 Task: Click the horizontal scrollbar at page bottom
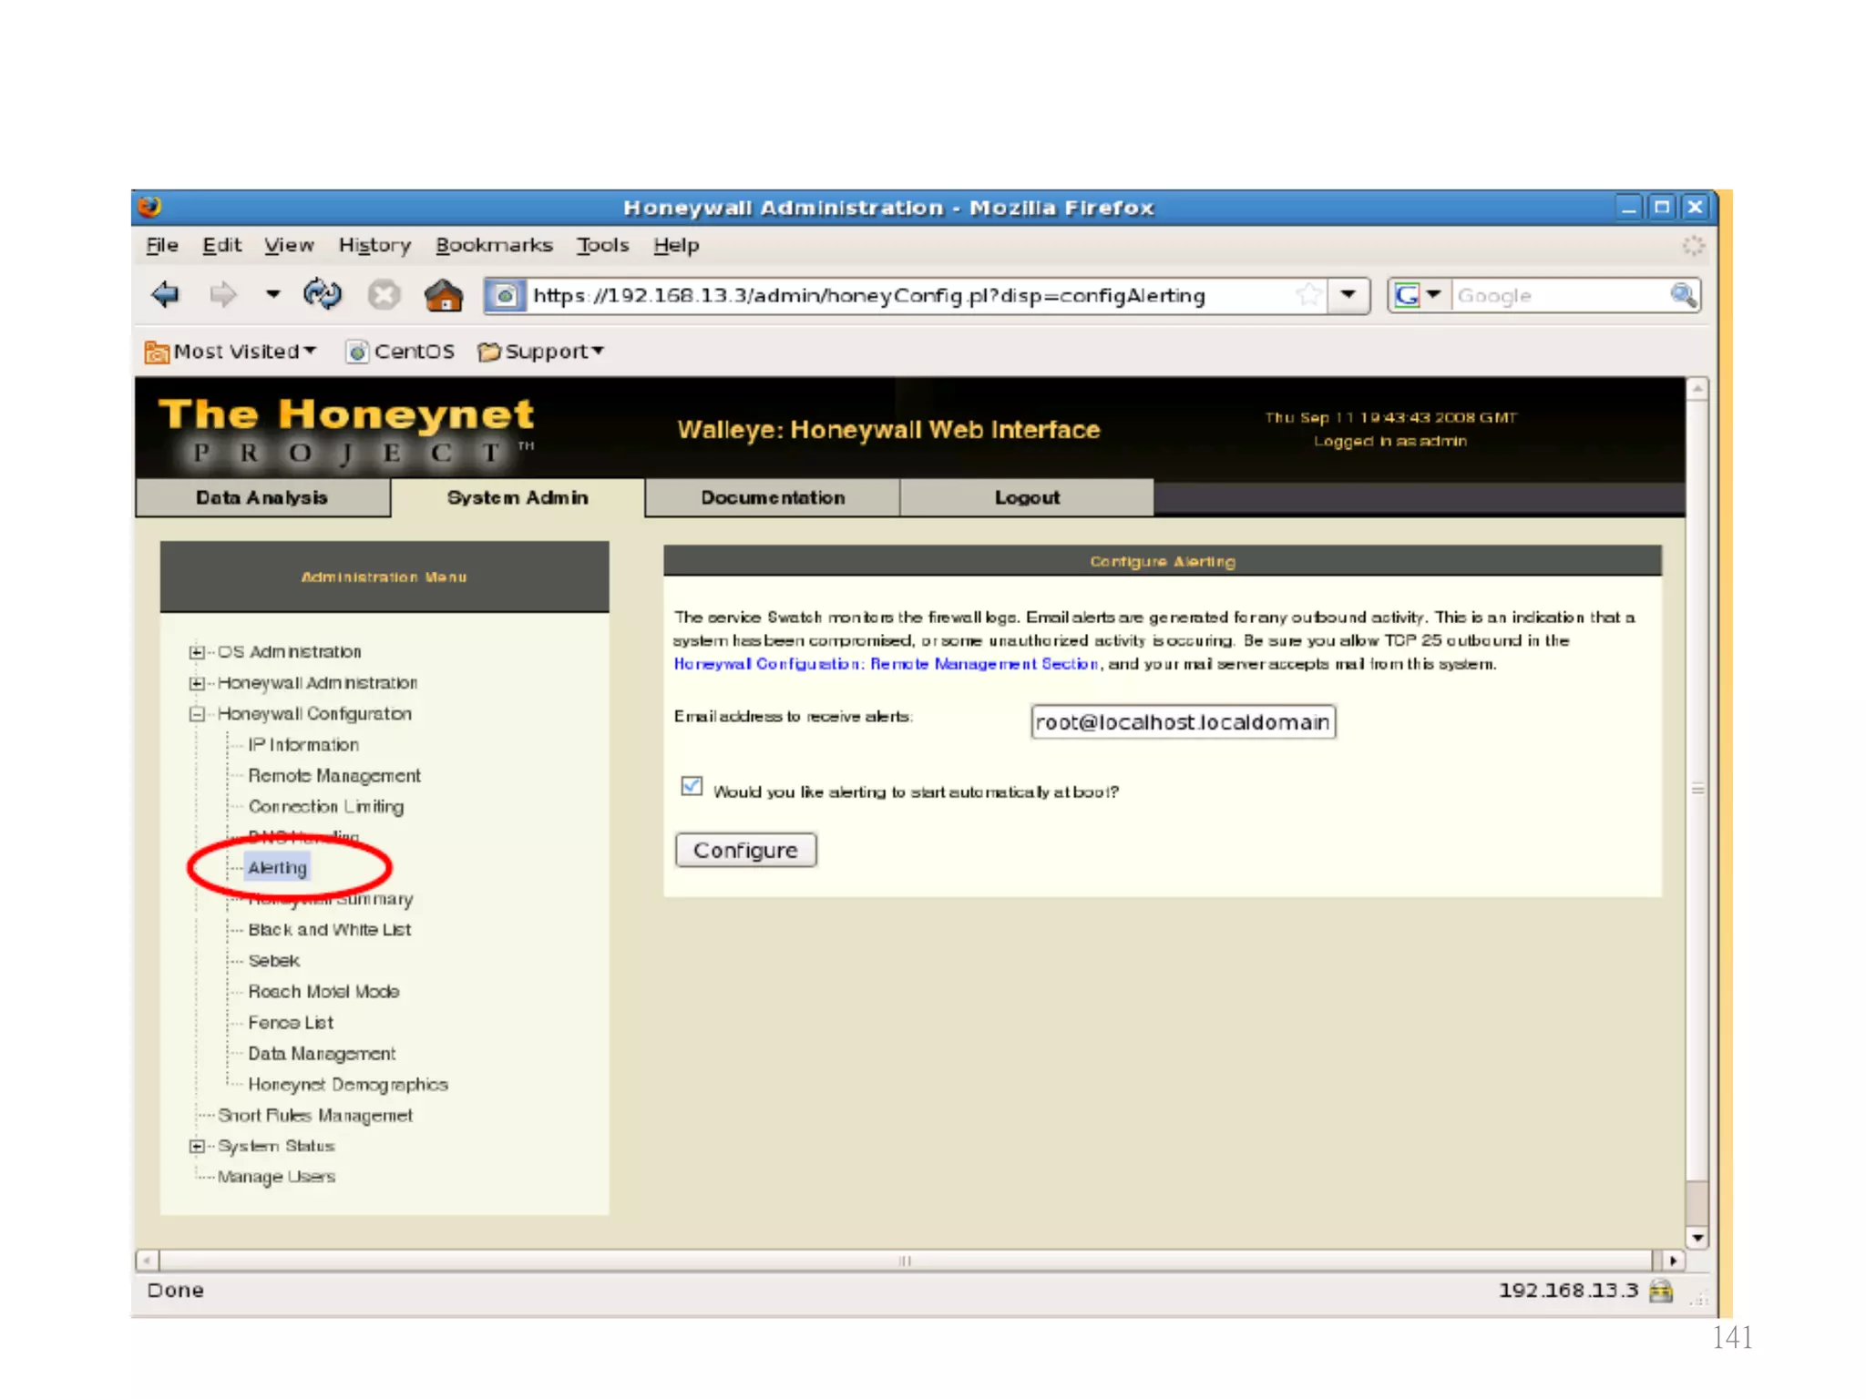tap(904, 1261)
